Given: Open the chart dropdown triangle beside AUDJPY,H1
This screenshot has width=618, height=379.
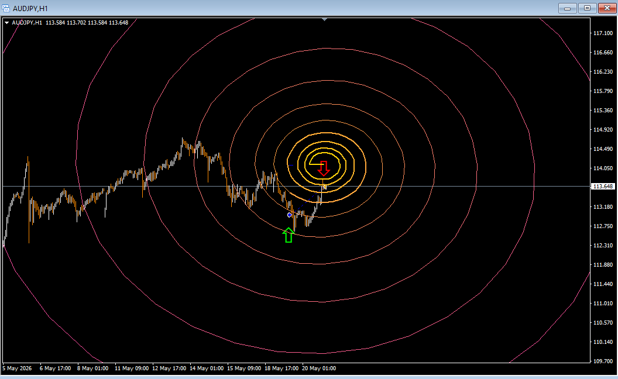Looking at the screenshot, I should 6,23.
